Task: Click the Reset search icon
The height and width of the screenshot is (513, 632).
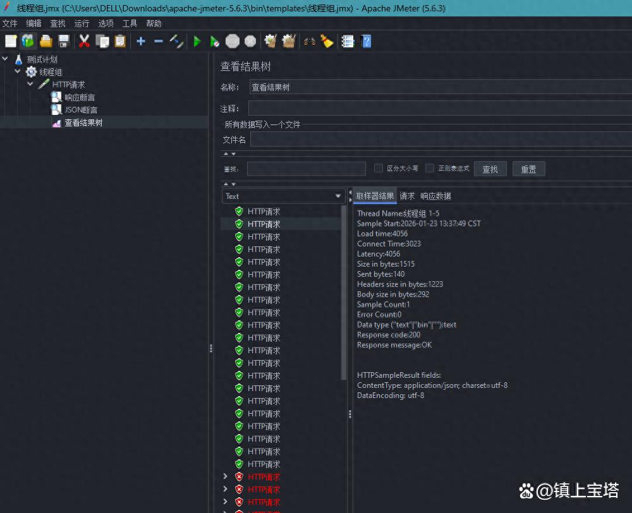Action: [x=327, y=41]
